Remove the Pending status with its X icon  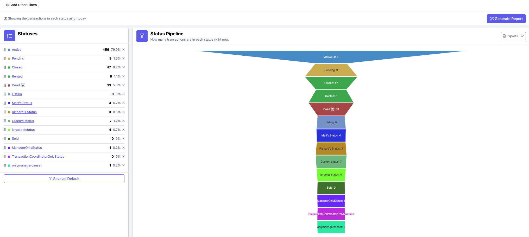(123, 59)
